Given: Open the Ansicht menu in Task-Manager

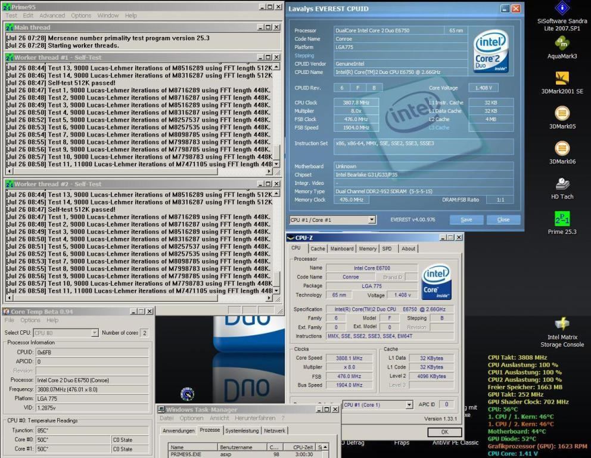Looking at the screenshot, I should pyautogui.click(x=219, y=418).
